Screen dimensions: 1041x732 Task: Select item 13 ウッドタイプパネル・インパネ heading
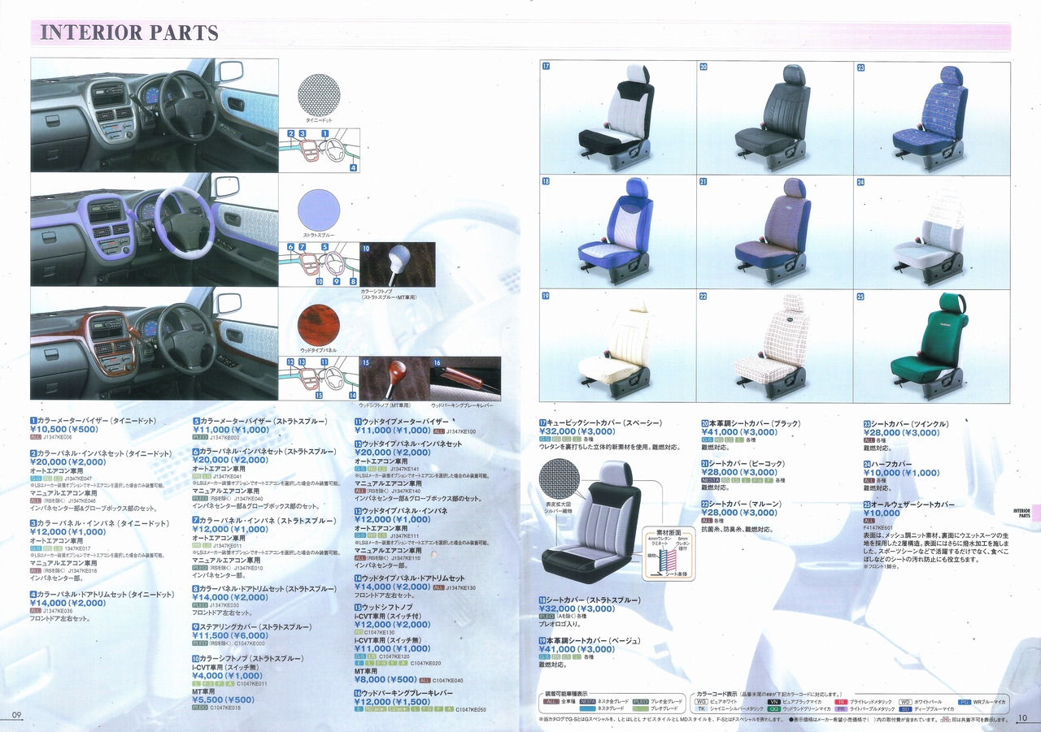[x=401, y=510]
